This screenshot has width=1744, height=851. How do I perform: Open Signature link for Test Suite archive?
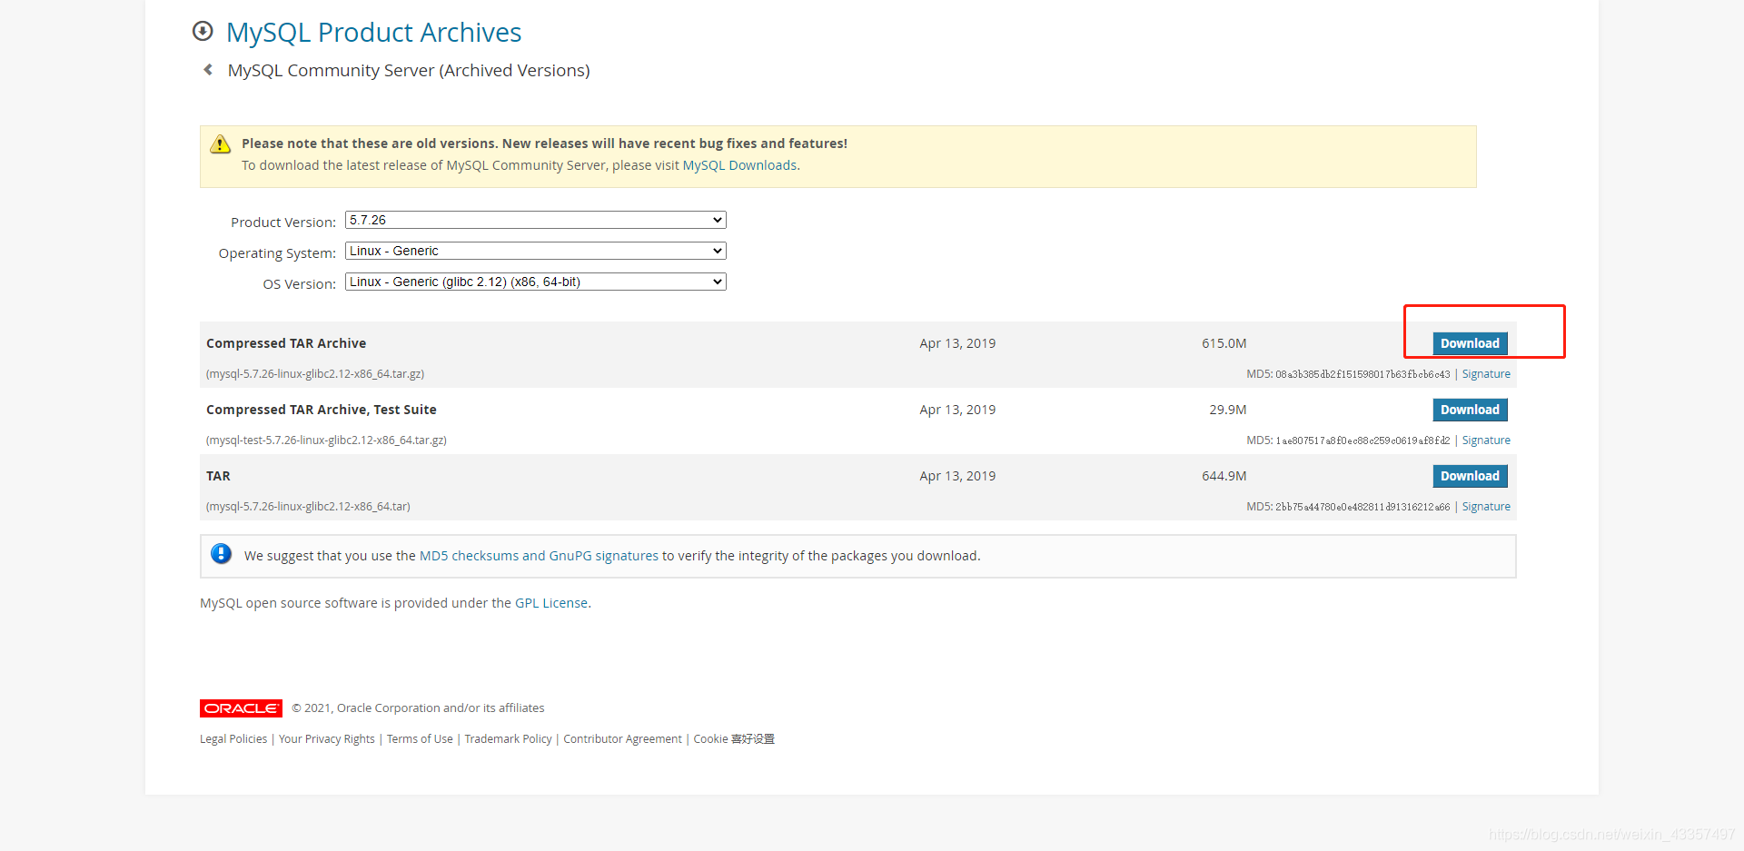[1486, 440]
